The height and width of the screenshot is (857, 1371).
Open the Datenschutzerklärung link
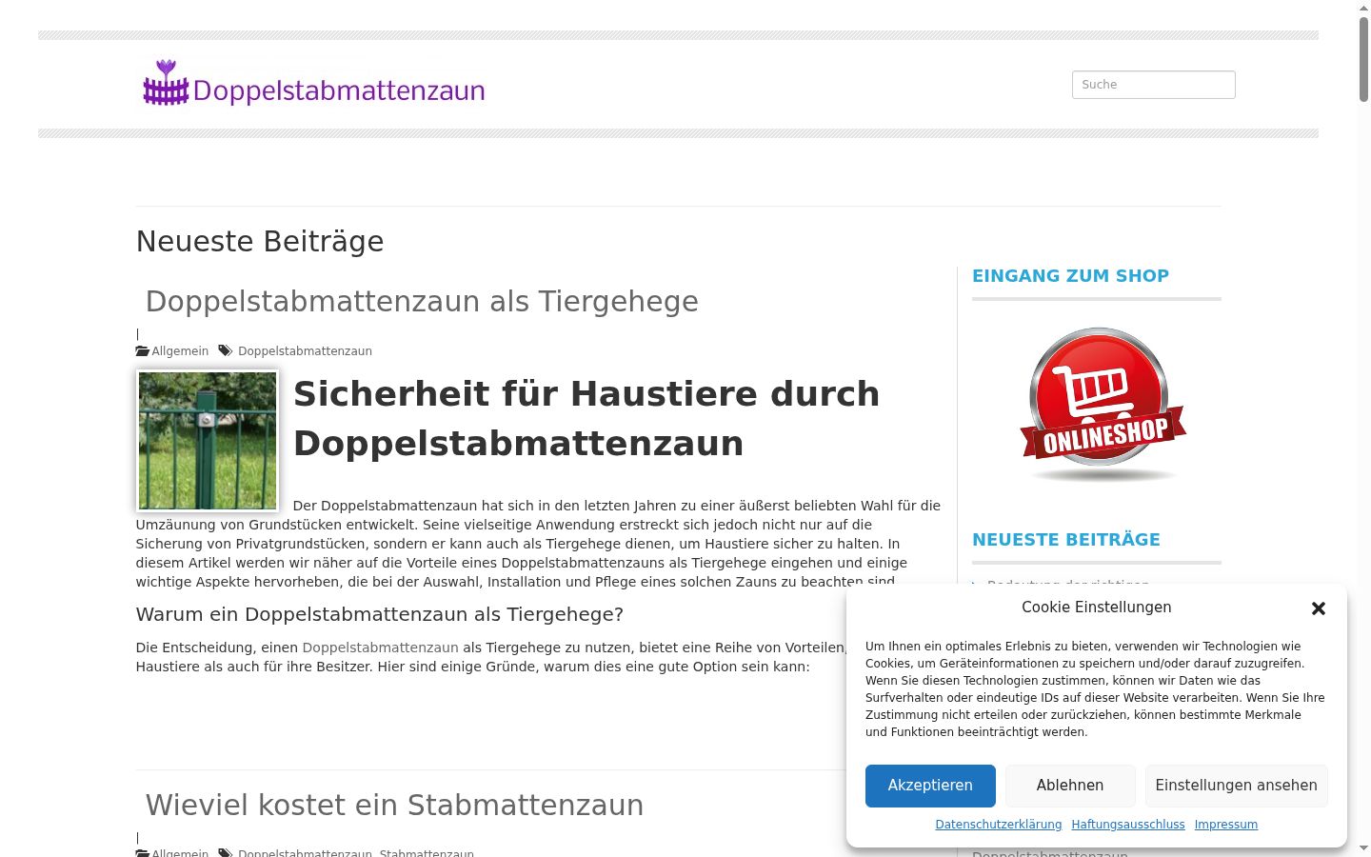click(x=998, y=825)
